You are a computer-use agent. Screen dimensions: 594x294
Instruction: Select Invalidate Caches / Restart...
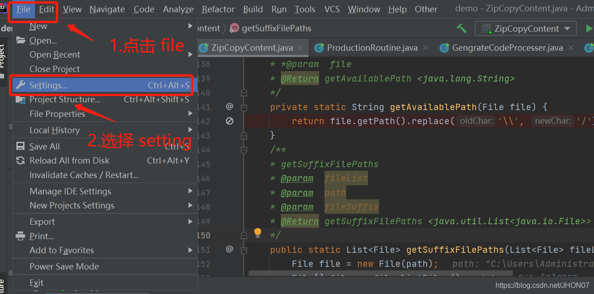pos(105,175)
